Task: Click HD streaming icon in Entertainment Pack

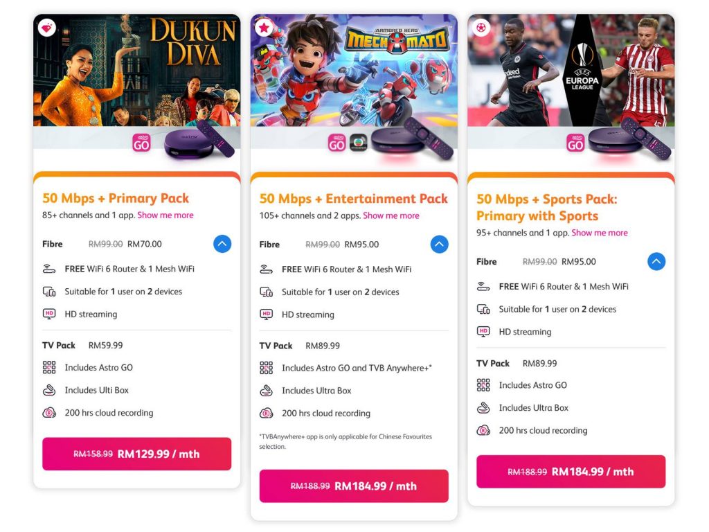Action: point(266,314)
